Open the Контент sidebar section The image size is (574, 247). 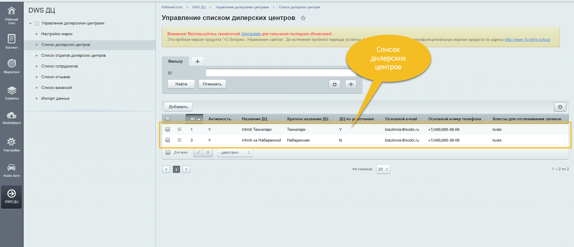[12, 41]
